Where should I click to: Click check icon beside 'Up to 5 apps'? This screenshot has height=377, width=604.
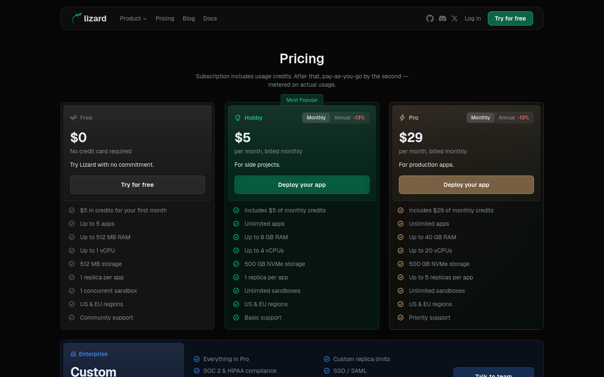pos(72,224)
